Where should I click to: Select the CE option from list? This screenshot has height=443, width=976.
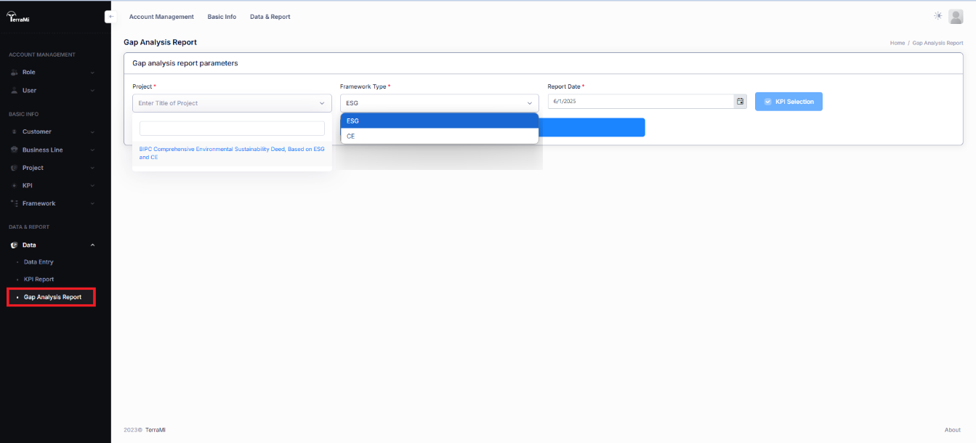tap(439, 136)
